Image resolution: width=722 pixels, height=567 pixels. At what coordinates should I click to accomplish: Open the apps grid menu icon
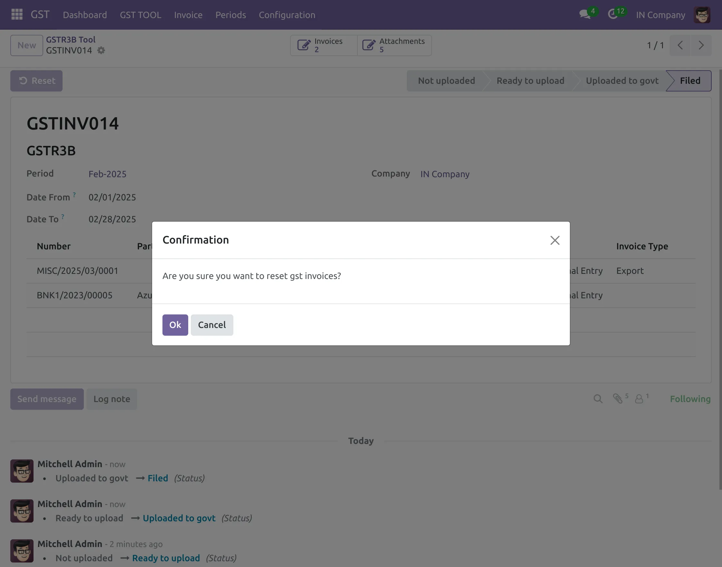pyautogui.click(x=17, y=14)
